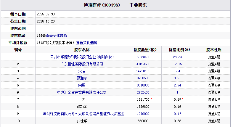Open shareholder 广东恒健国际投资有限公司

[82, 64]
